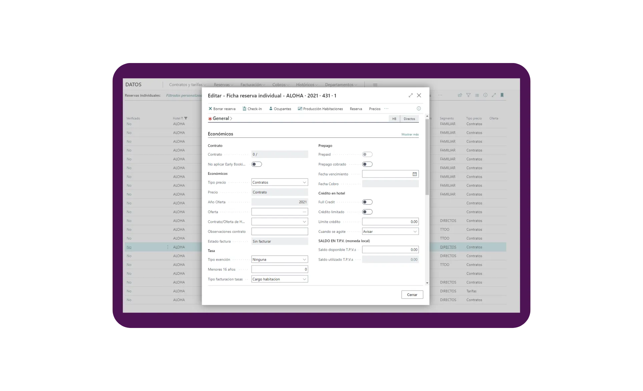Open the Precios menu in dialog
The width and height of the screenshot is (643, 391).
(375, 109)
